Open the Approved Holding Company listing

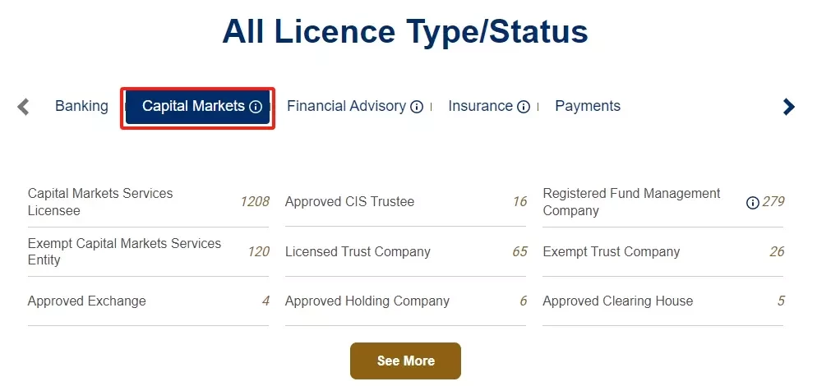[406, 301]
